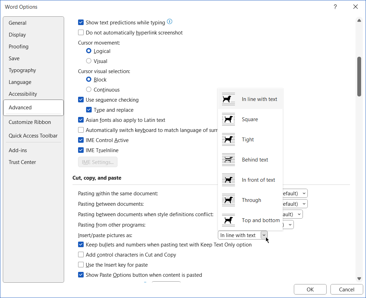Toggle IME Control Active checkbox

pos(81,140)
